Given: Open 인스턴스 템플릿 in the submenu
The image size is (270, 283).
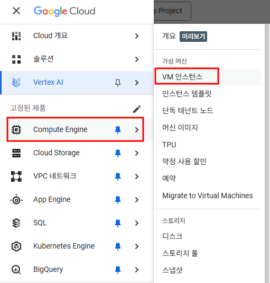Looking at the screenshot, I should [x=208, y=94].
